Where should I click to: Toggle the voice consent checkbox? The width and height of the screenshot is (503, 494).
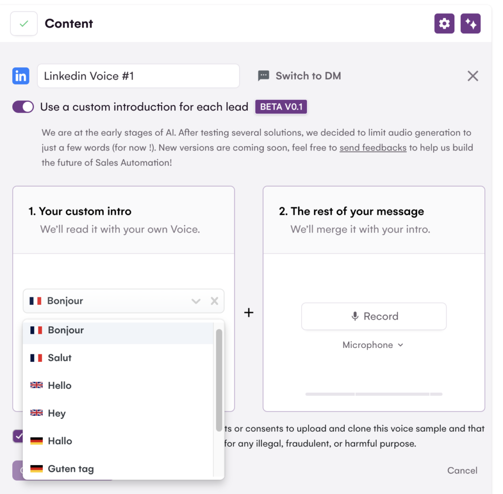(x=18, y=436)
